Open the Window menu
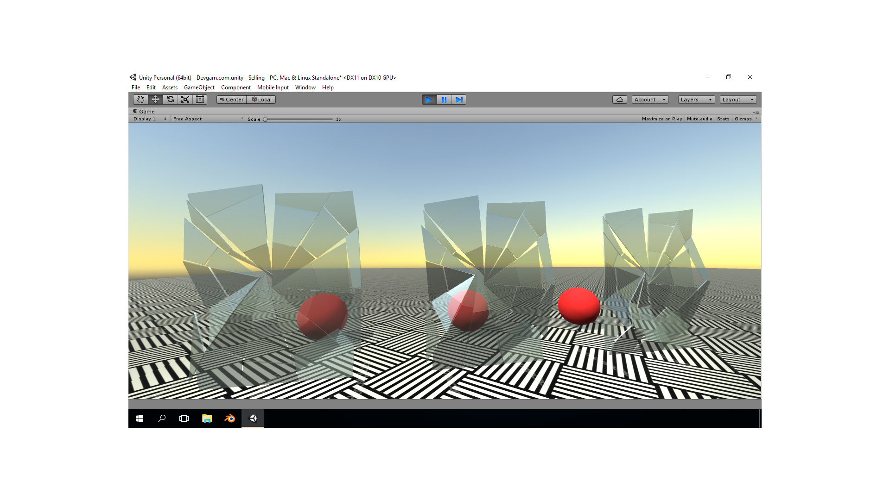 (305, 87)
